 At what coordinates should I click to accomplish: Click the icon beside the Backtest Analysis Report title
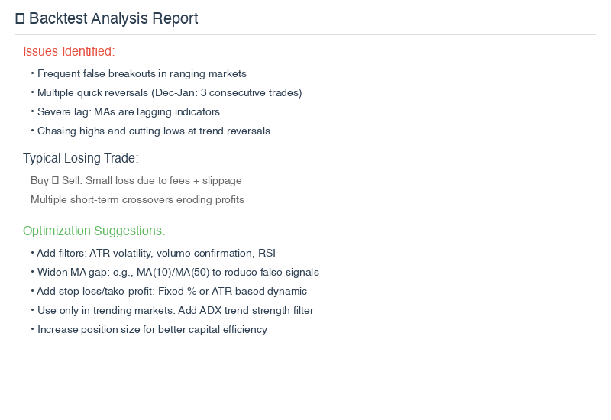(21, 18)
